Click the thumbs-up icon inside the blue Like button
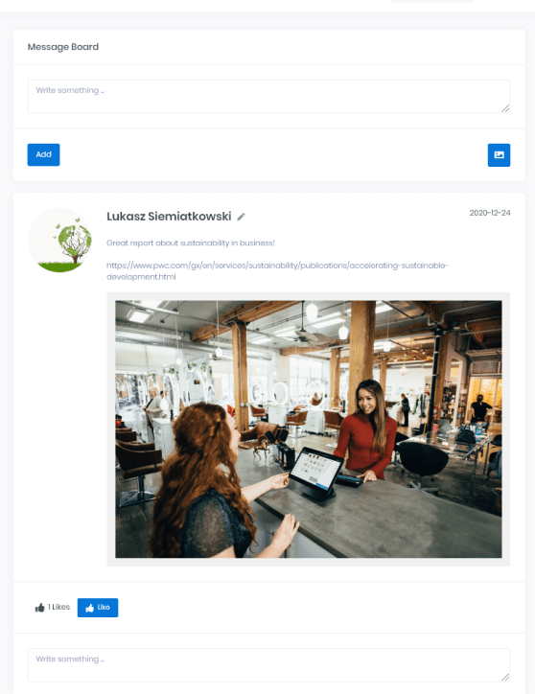Image resolution: width=535 pixels, height=694 pixels. [90, 608]
